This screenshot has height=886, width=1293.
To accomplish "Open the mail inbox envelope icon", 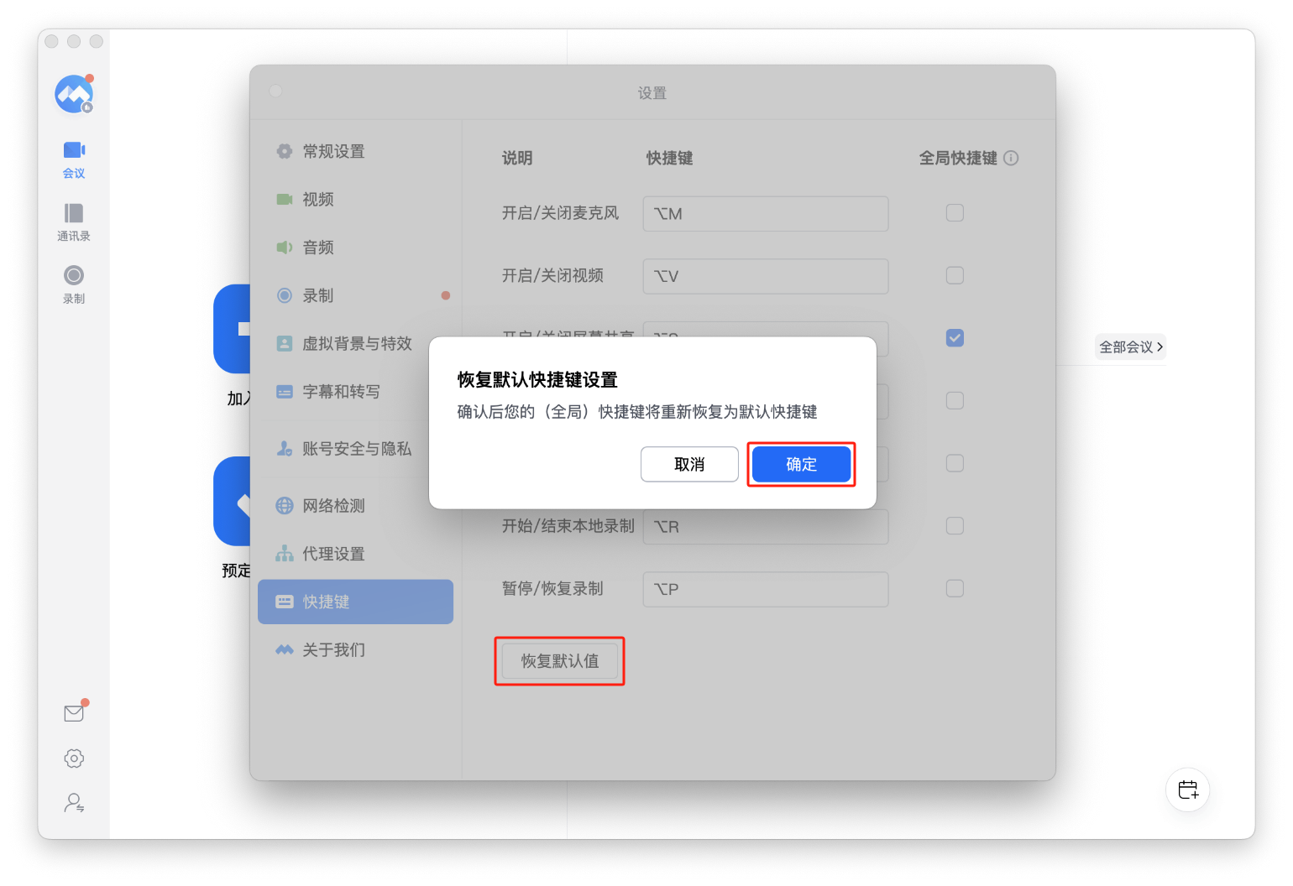I will click(x=74, y=712).
